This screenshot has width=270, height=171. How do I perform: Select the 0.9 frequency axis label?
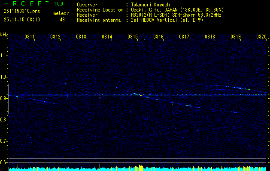[4, 98]
